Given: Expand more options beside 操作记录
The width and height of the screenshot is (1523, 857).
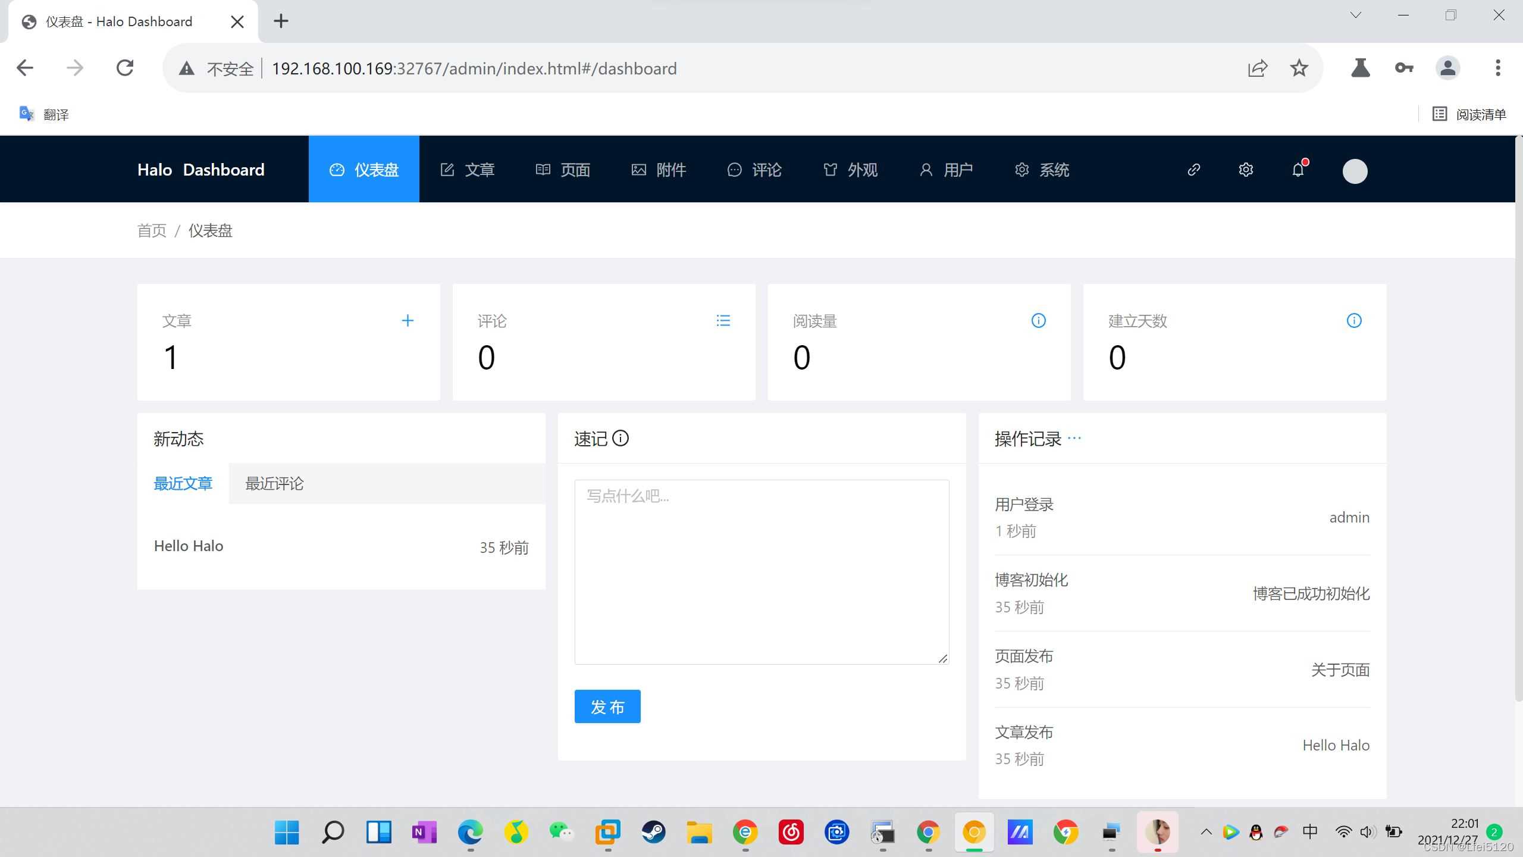Looking at the screenshot, I should (1074, 438).
